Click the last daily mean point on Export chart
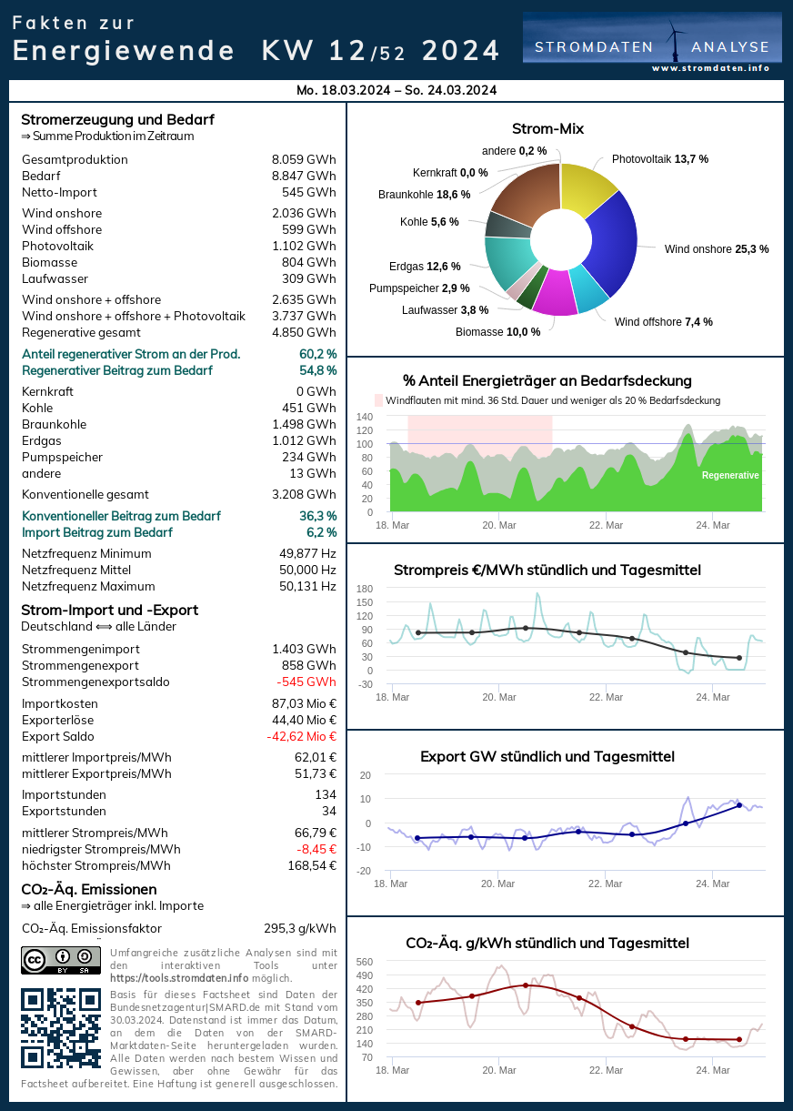Screen dimensions: 793x1111 [739, 805]
